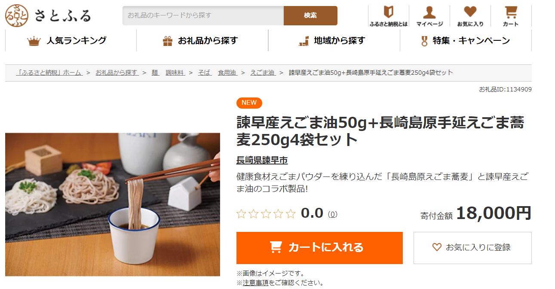Image resolution: width=555 pixels, height=289 pixels.
Task: Focus the お礼品 keyword search field
Action: (203, 15)
